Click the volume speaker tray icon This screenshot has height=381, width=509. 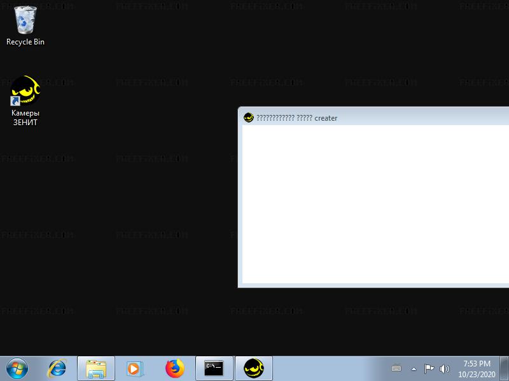tap(444, 369)
